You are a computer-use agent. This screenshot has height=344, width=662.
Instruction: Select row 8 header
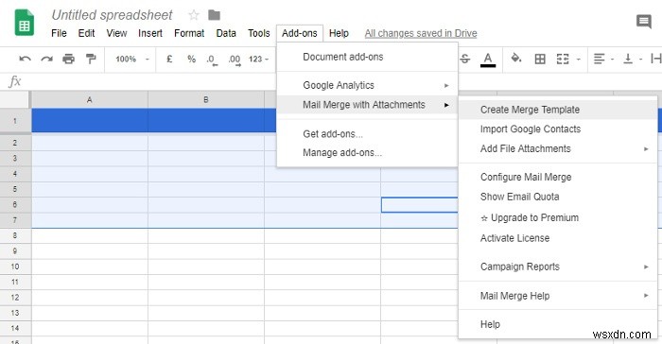(15, 235)
